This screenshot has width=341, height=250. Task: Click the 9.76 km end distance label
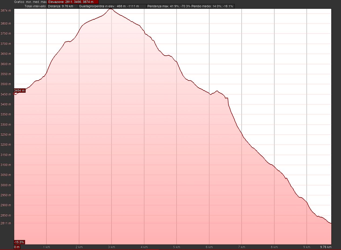(326, 247)
